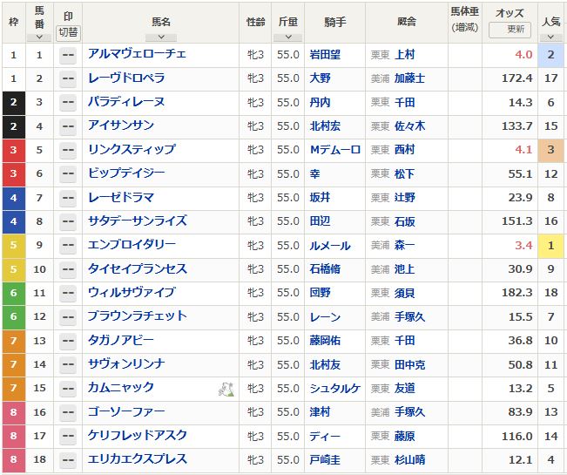Open trainer page for 藤原
Viewport: 567px width, 475px height.
(x=404, y=437)
